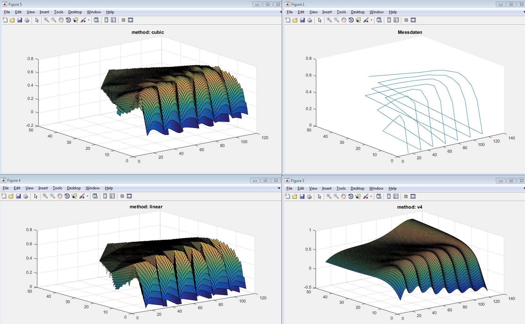Click Hide Plot Tools button in Figure 4
Screen dimensions: 525x324
(x=122, y=196)
